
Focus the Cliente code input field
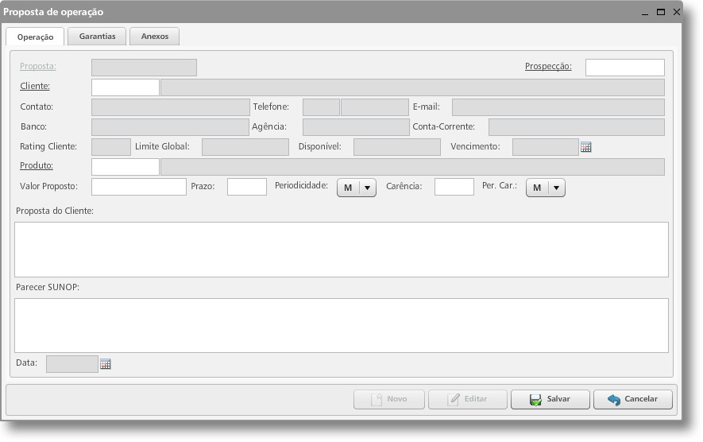[x=125, y=87]
